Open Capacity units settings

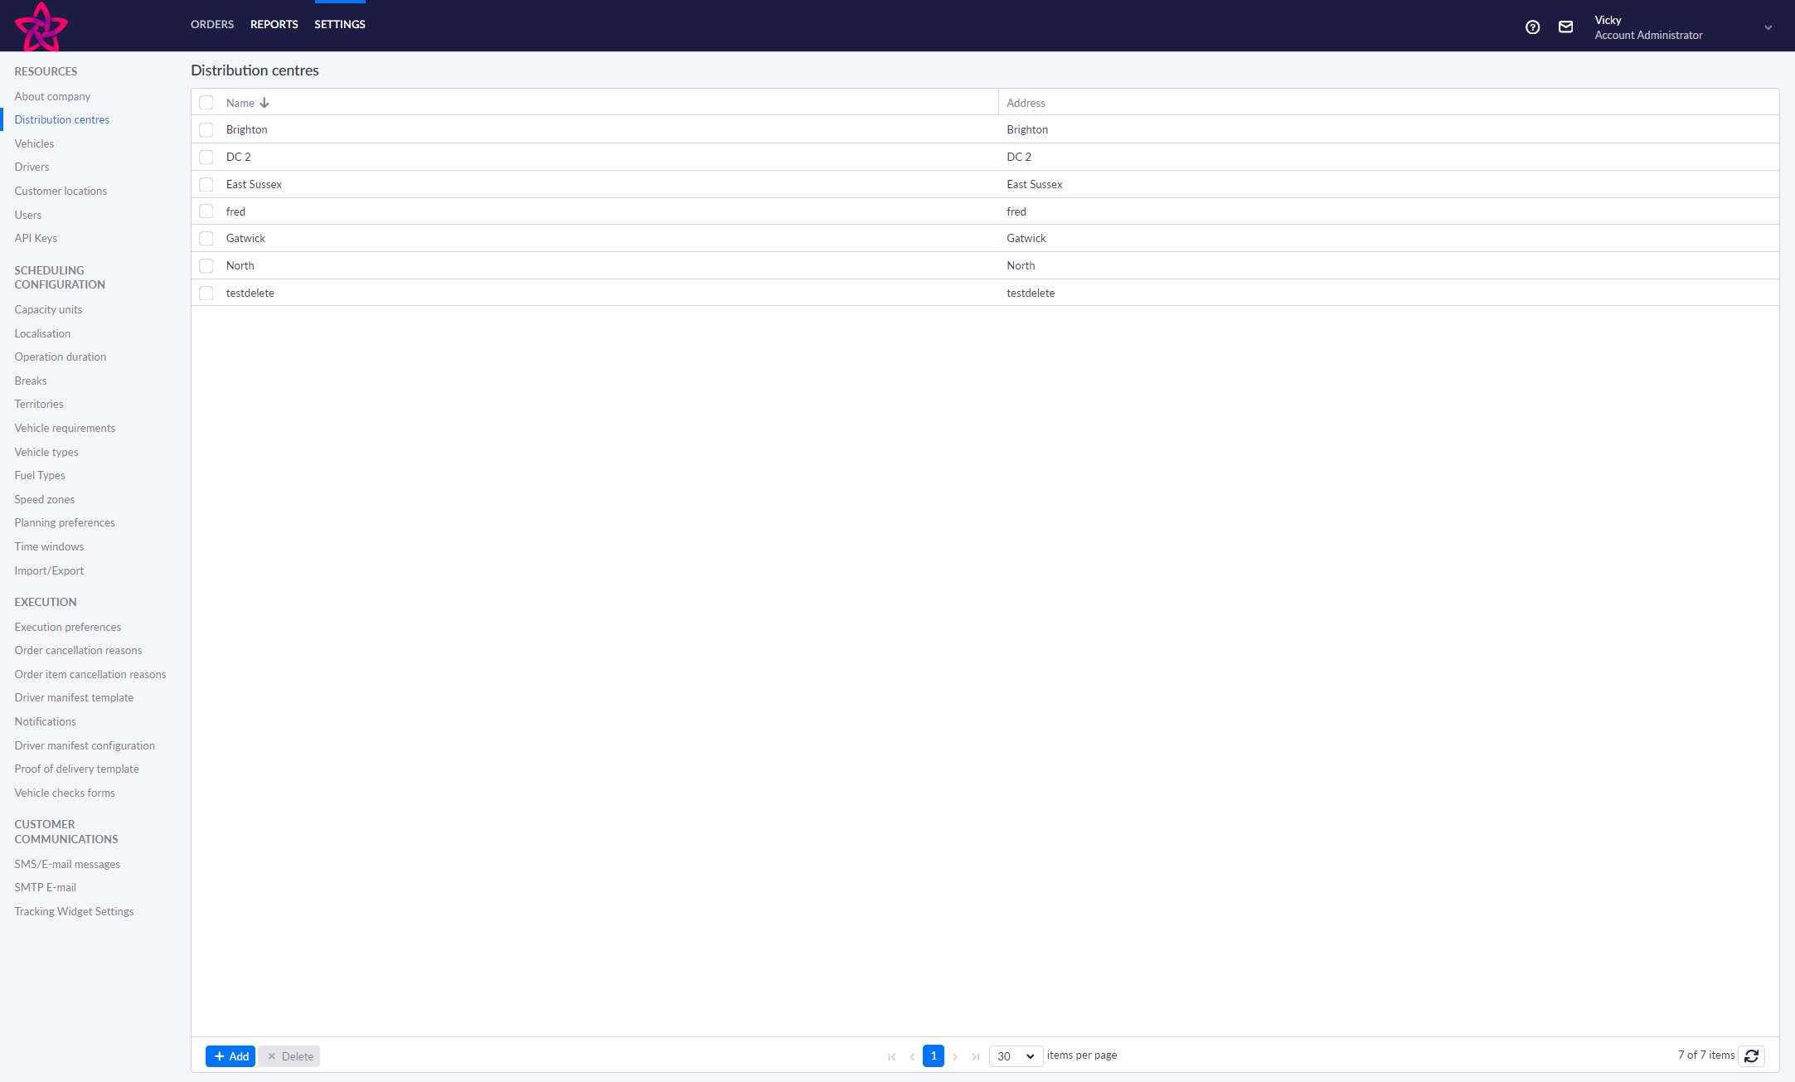[48, 310]
